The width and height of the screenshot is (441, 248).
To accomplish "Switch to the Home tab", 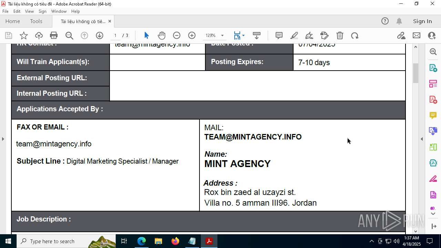I will (x=13, y=21).
